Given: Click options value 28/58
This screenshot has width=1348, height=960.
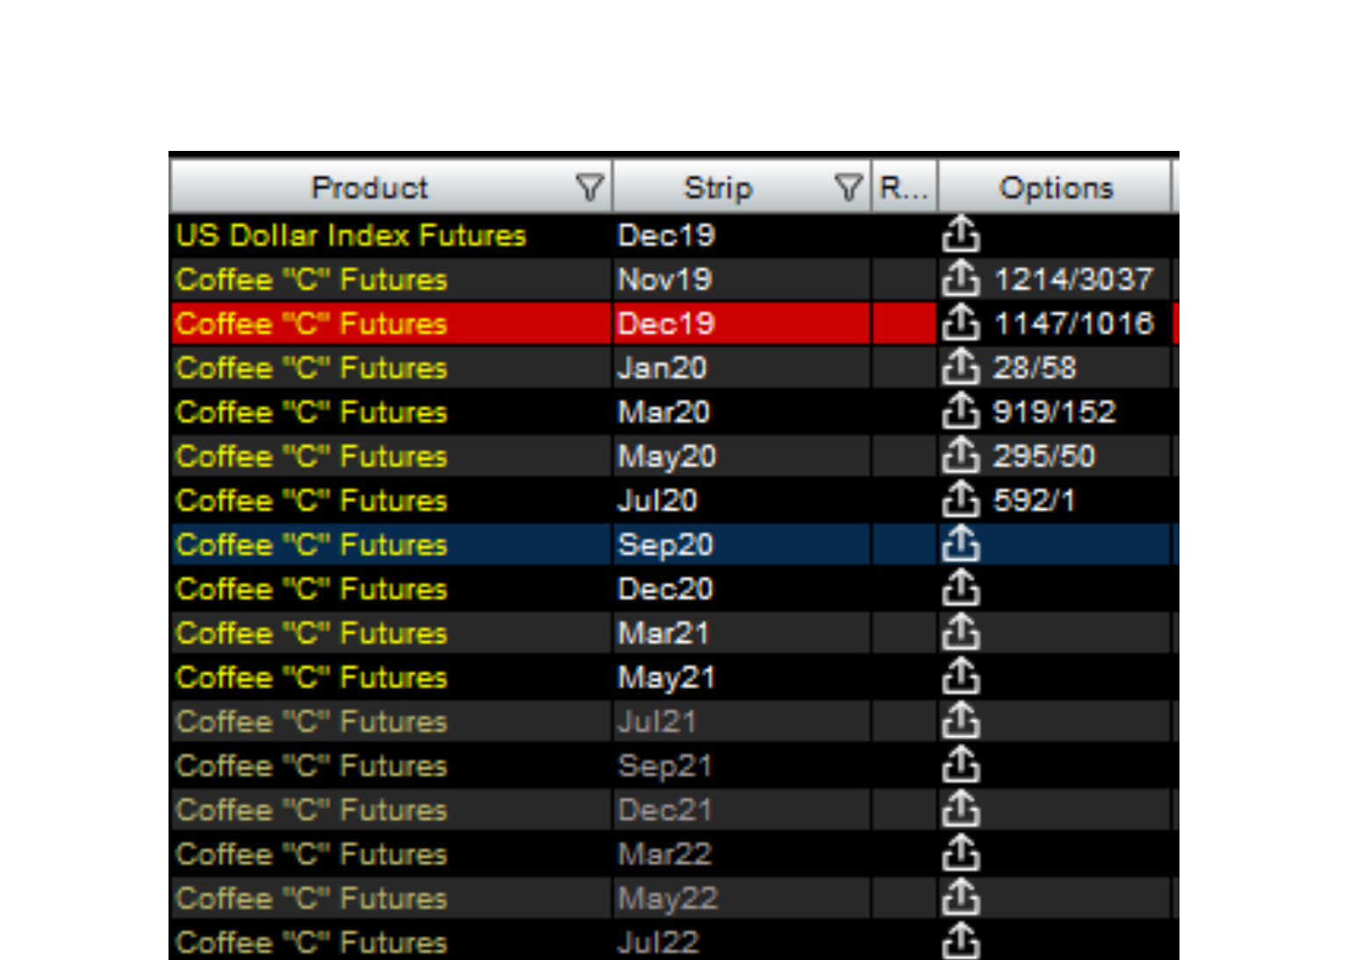Looking at the screenshot, I should [1035, 367].
